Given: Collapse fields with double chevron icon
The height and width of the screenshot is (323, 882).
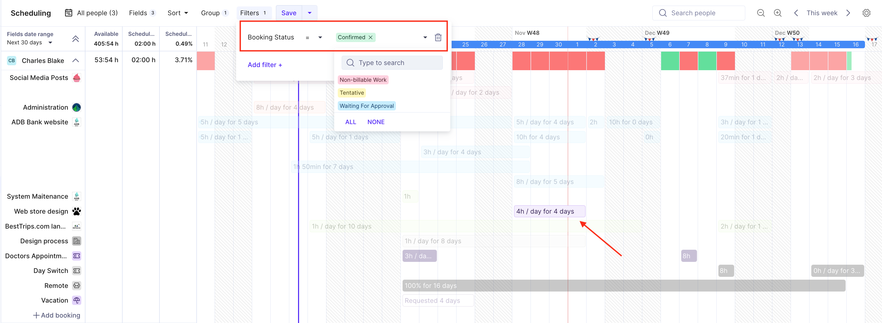Looking at the screenshot, I should [x=76, y=38].
